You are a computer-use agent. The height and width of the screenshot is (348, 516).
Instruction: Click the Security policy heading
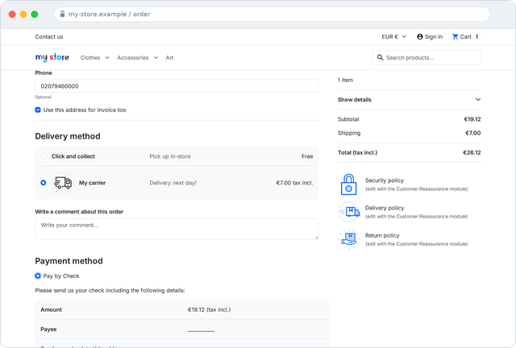[385, 180]
